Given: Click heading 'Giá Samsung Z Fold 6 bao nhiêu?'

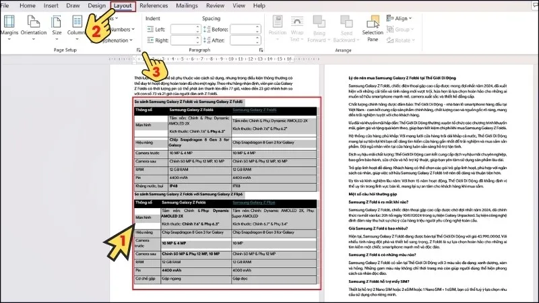Looking at the screenshot, I should click(378, 228).
